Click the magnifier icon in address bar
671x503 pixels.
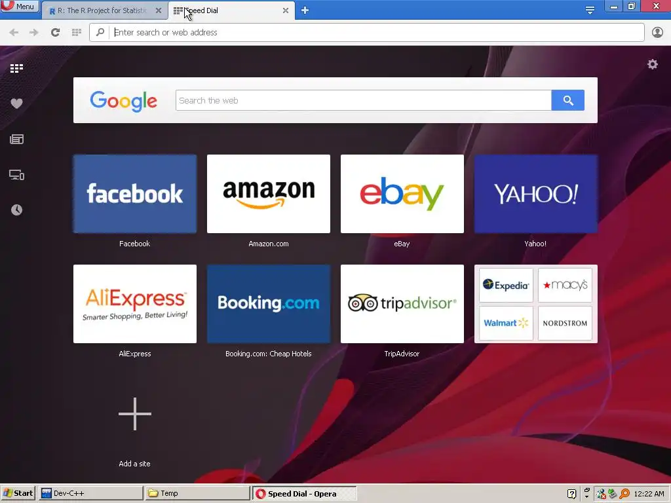pyautogui.click(x=100, y=32)
